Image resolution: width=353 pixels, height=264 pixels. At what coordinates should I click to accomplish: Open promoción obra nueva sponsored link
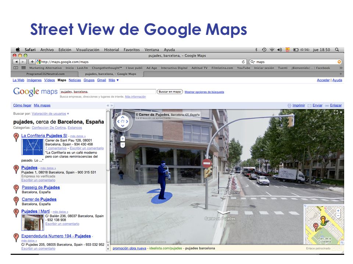click(x=129, y=248)
